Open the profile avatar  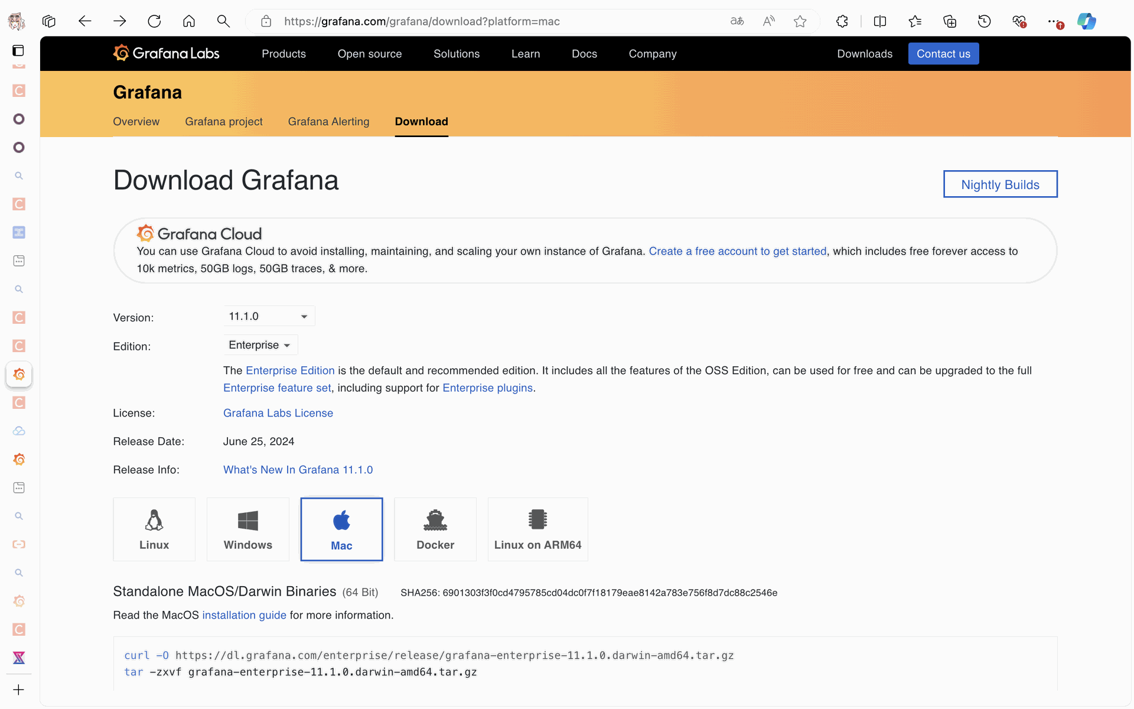pos(17,21)
